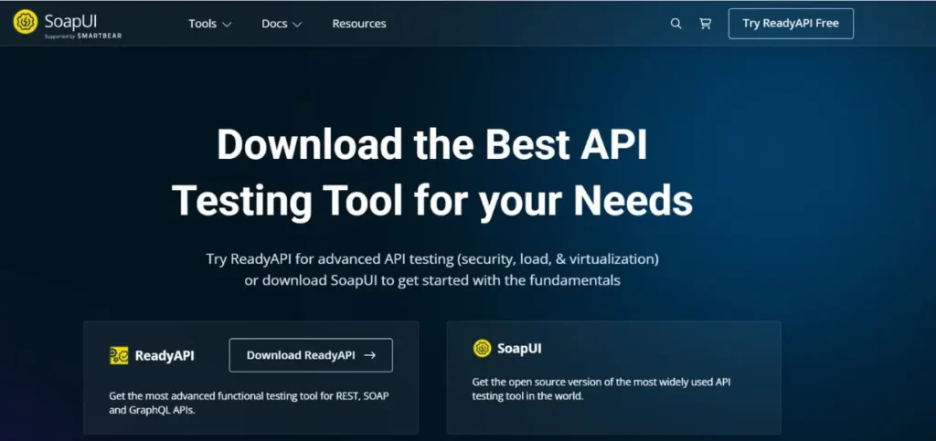The width and height of the screenshot is (936, 441).
Task: Click the 'Try ReadyAPI for advanced API testing' subtitle
Action: click(x=432, y=259)
